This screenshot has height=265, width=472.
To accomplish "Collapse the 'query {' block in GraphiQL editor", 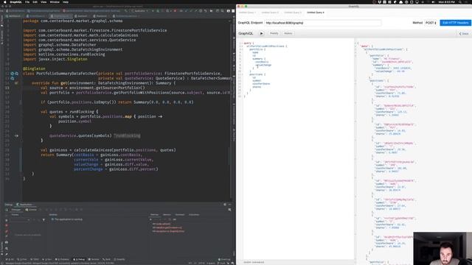I will 242,43.
